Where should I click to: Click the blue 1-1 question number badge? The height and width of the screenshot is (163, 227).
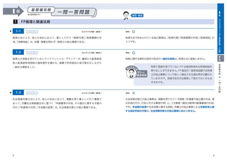[18, 31]
